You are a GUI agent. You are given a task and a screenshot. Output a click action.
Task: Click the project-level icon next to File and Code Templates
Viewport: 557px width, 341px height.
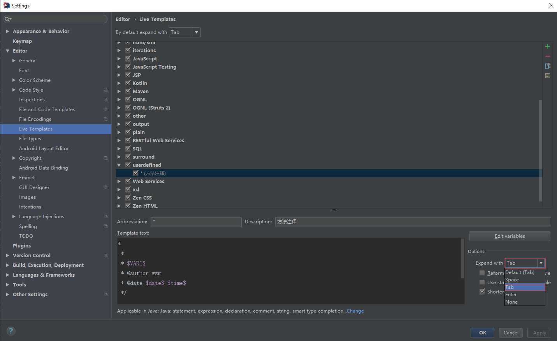[105, 110]
